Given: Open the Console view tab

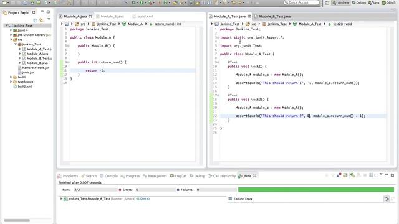Looking at the screenshot, I should pyautogui.click(x=109, y=176).
